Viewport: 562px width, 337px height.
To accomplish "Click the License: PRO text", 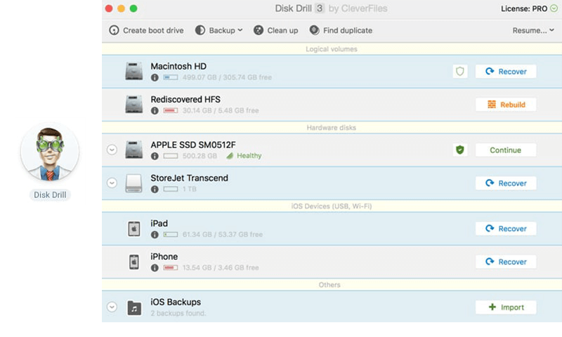I will (524, 8).
